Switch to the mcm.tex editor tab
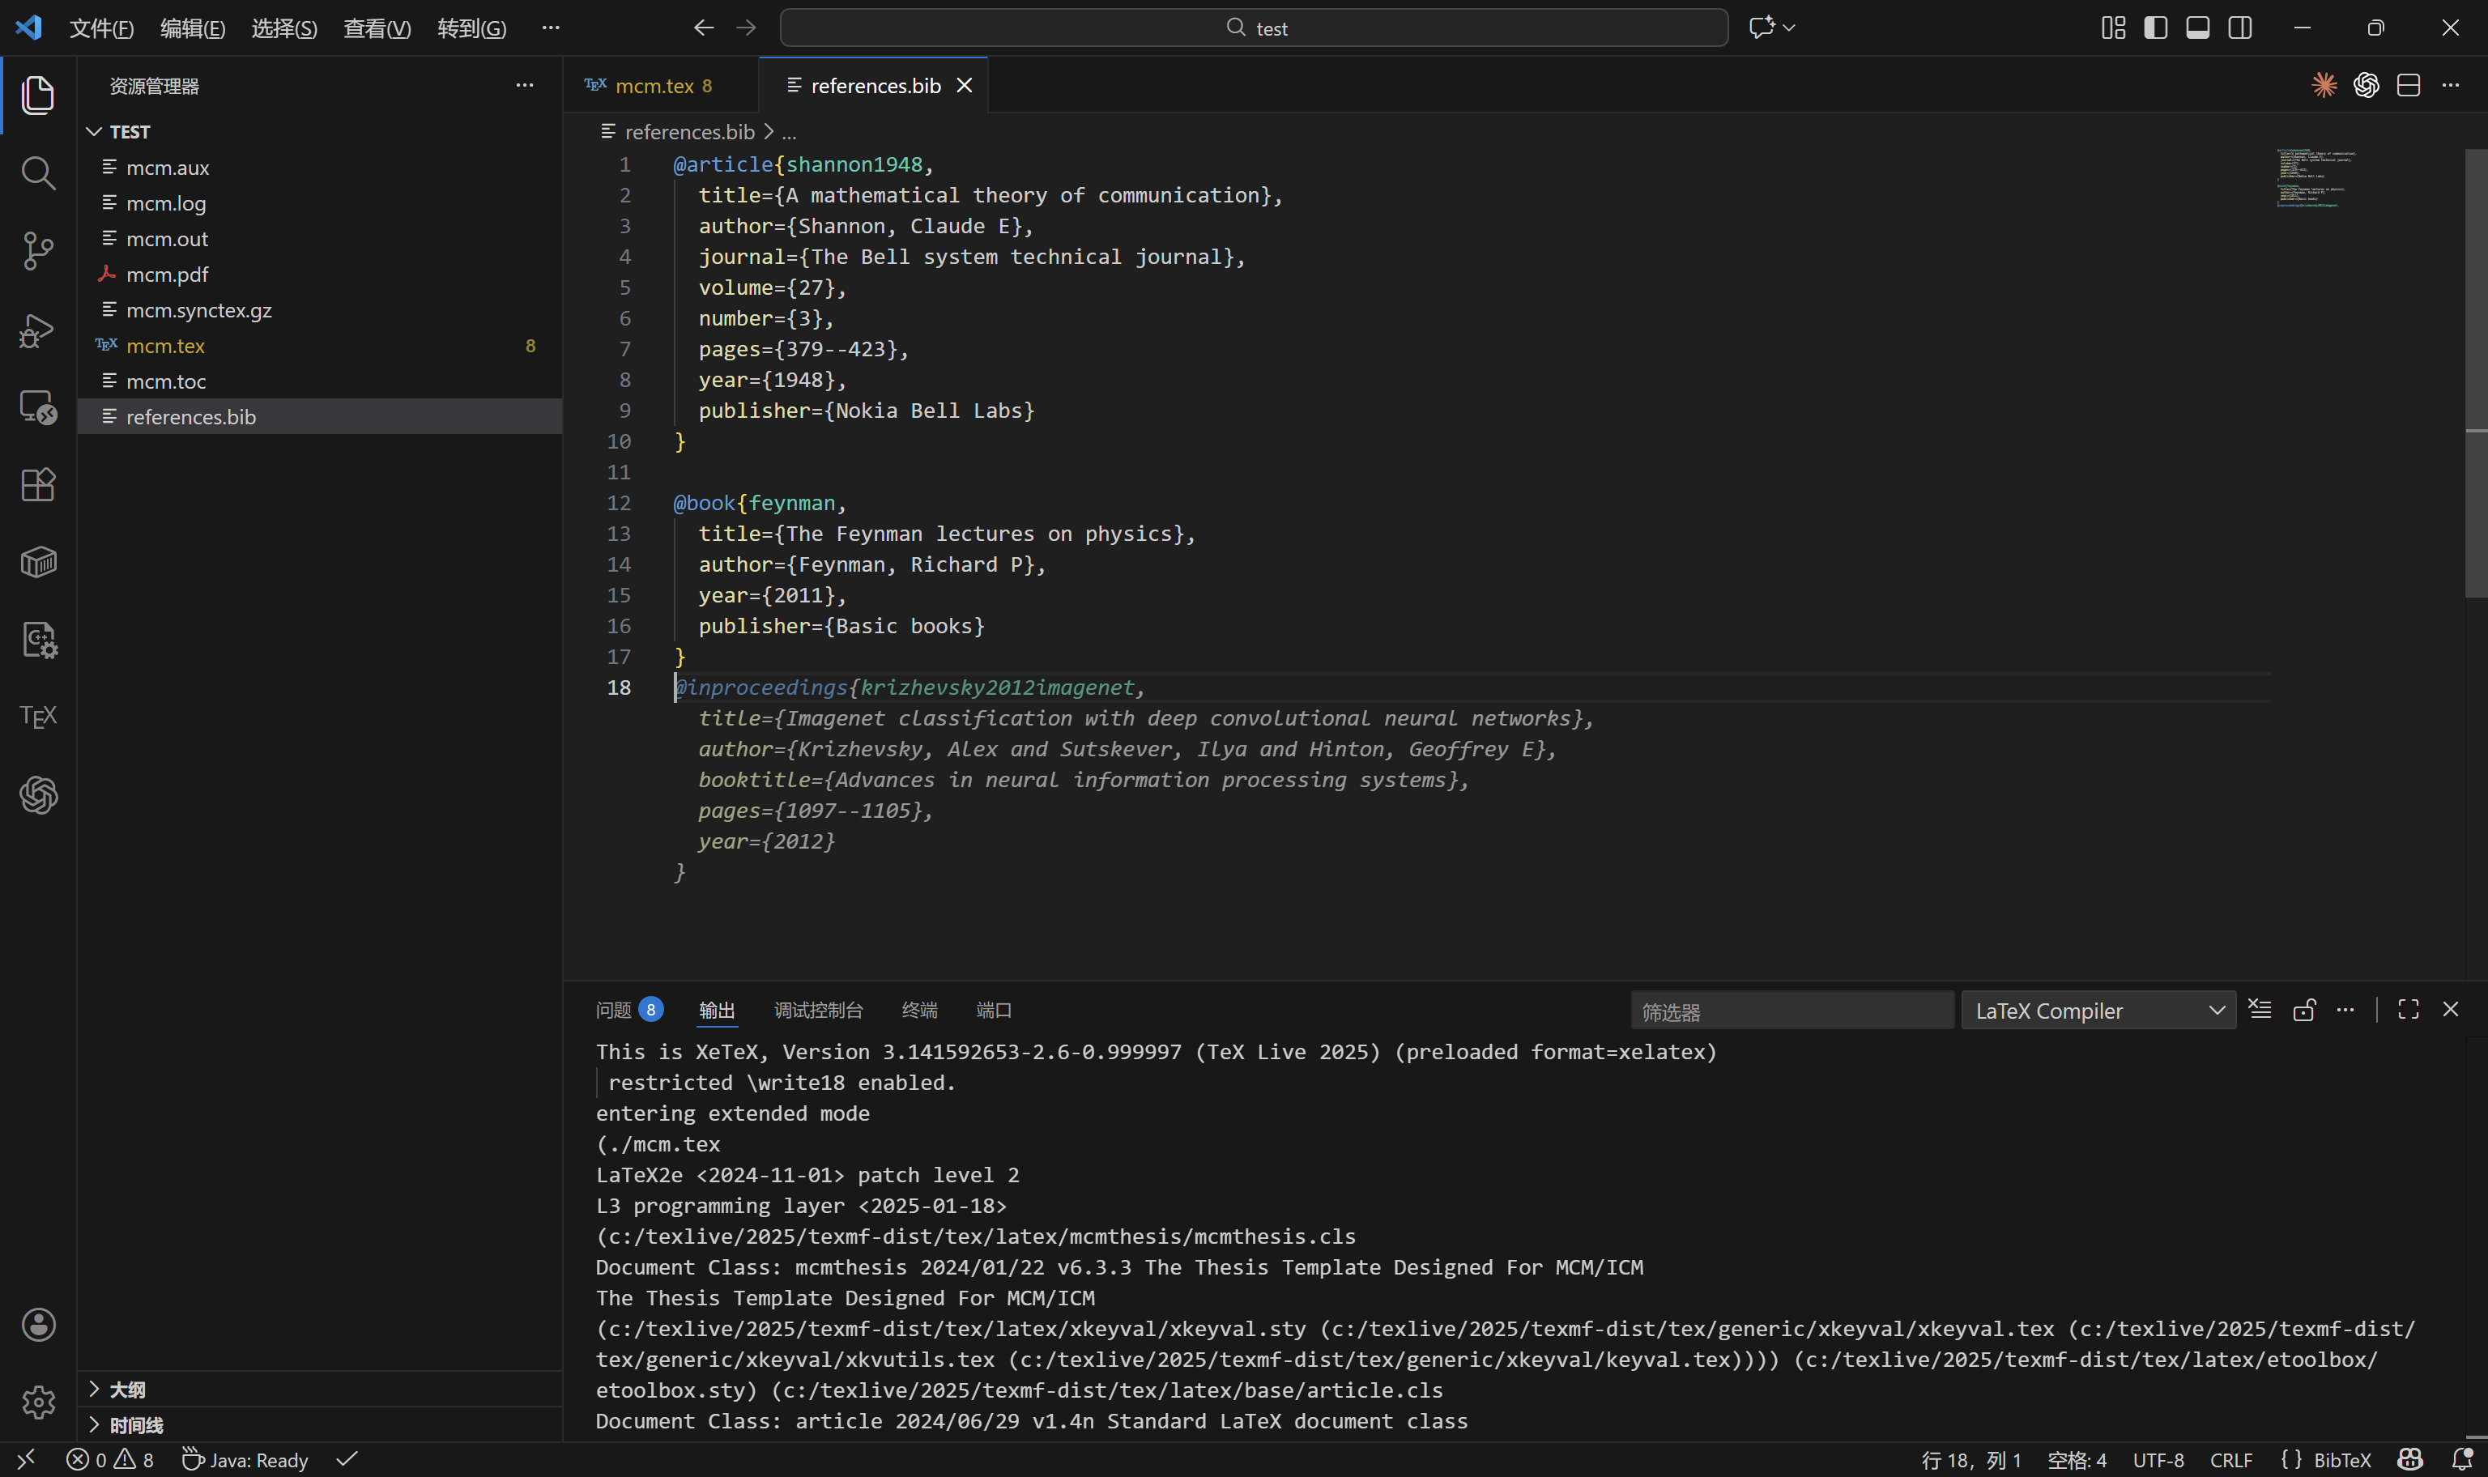The width and height of the screenshot is (2488, 1477). 654,87
